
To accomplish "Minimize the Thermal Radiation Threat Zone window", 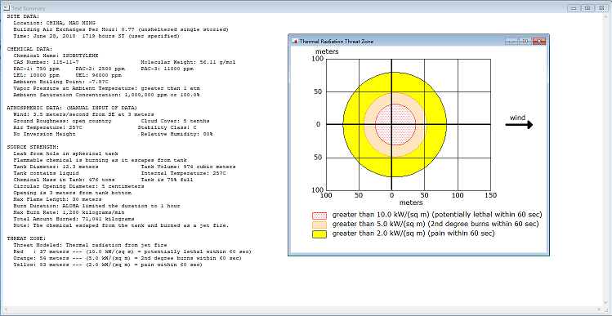I will [x=511, y=41].
